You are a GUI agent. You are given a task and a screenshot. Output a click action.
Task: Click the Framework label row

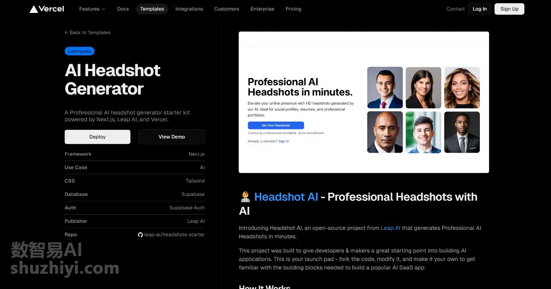coord(135,154)
